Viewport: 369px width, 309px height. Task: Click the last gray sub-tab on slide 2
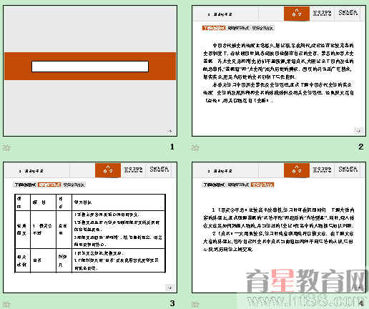(x=262, y=28)
